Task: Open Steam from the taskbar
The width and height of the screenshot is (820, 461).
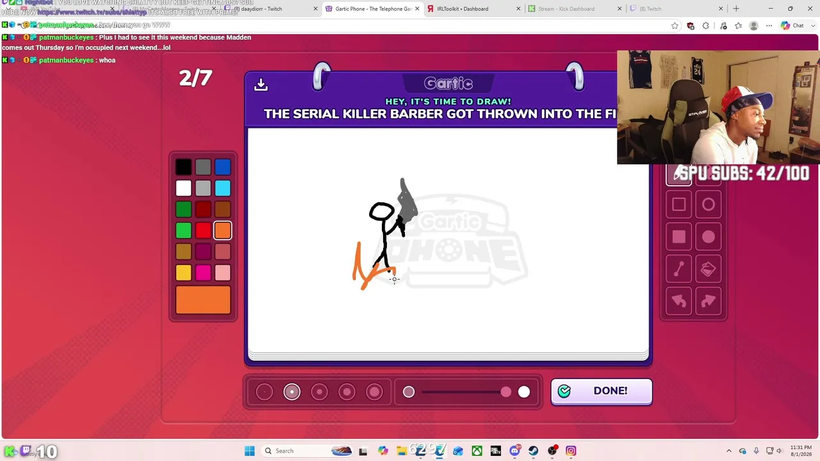Action: 533,451
